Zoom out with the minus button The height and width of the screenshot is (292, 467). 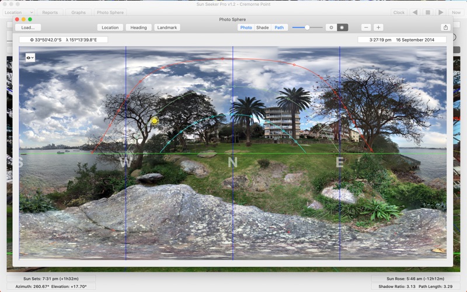(x=366, y=27)
